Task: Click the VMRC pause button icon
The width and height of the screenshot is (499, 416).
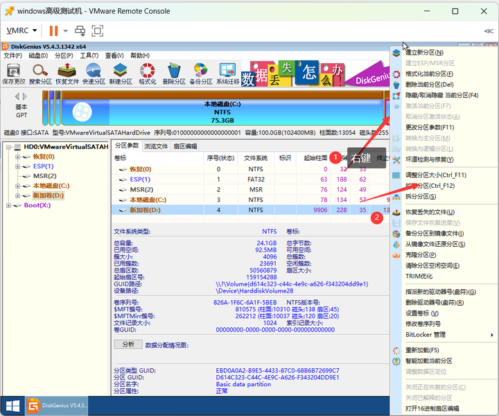Action: (x=53, y=31)
